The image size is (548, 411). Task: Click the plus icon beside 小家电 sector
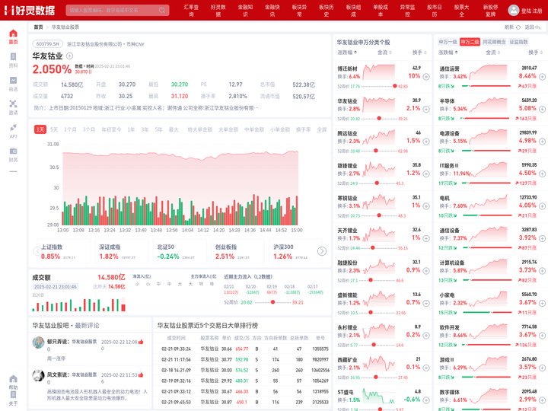pos(542,303)
